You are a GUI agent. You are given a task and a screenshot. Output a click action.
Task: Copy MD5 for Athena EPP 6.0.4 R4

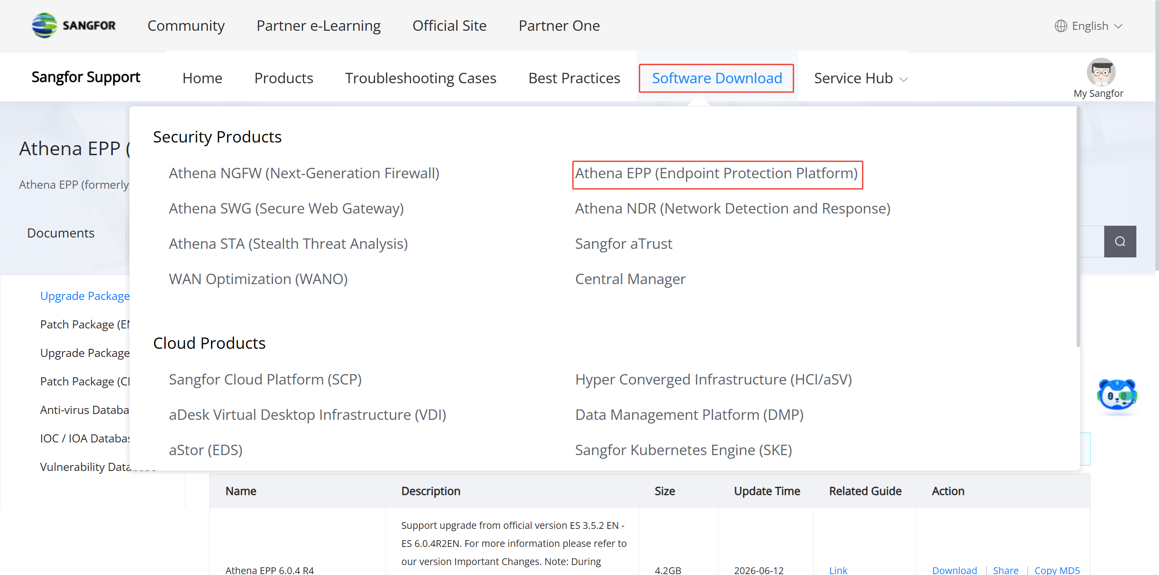[x=1057, y=570]
